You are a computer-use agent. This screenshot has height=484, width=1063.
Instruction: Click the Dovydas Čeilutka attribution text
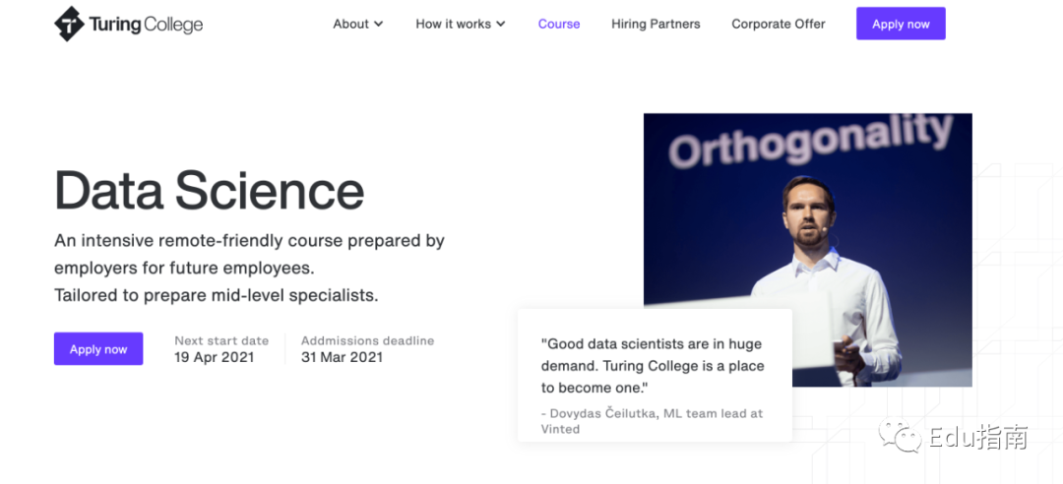(652, 421)
